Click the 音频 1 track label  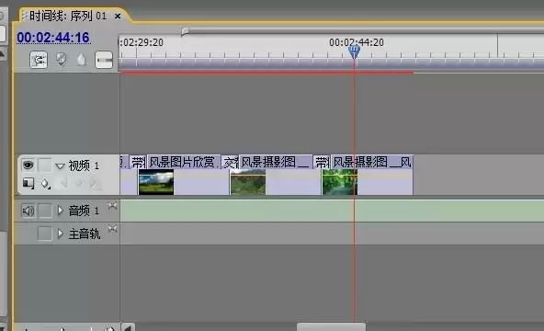pos(84,211)
